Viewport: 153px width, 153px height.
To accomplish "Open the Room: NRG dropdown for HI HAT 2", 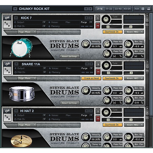I will tap(134, 125).
